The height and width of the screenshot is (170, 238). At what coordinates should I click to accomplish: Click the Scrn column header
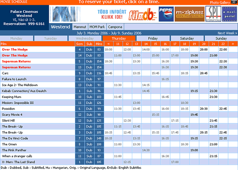(x=80, y=44)
